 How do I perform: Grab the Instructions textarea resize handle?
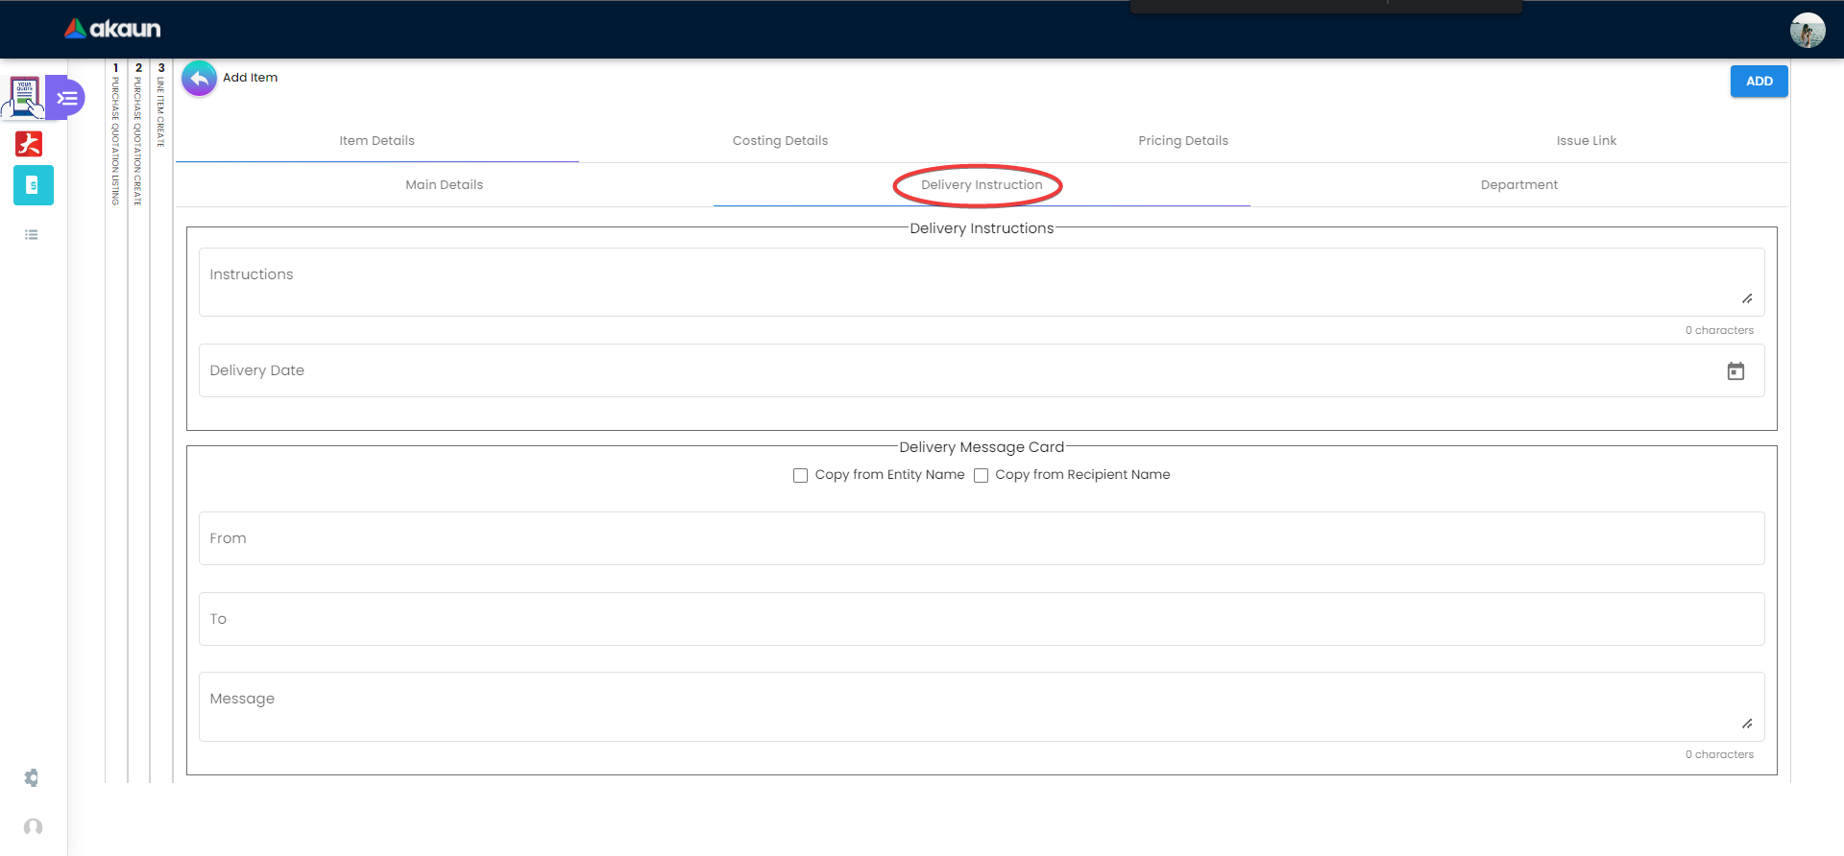pyautogui.click(x=1747, y=298)
